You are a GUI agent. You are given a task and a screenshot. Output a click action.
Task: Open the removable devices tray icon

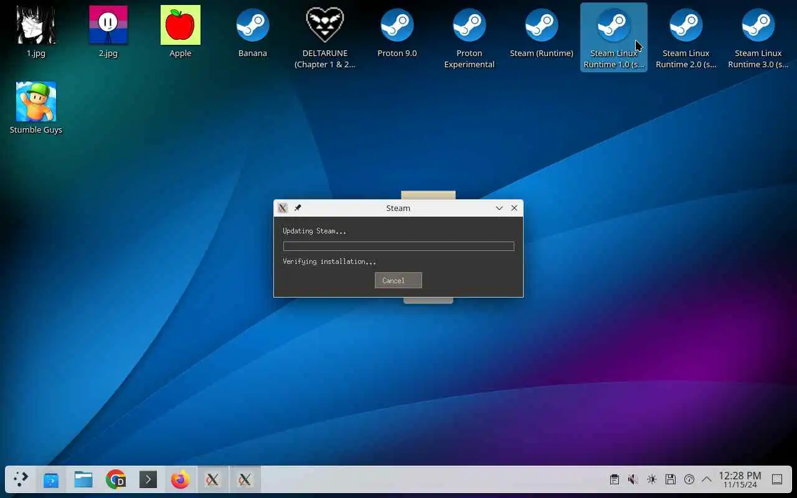coord(671,479)
